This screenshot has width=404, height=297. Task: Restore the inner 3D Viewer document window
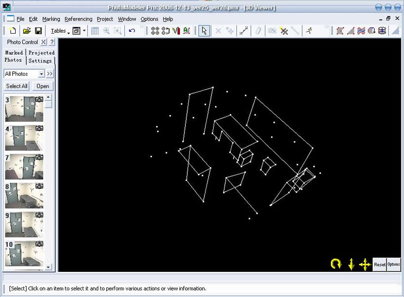pos(388,18)
